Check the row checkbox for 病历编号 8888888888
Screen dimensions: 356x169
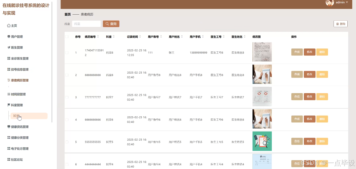click(67, 74)
